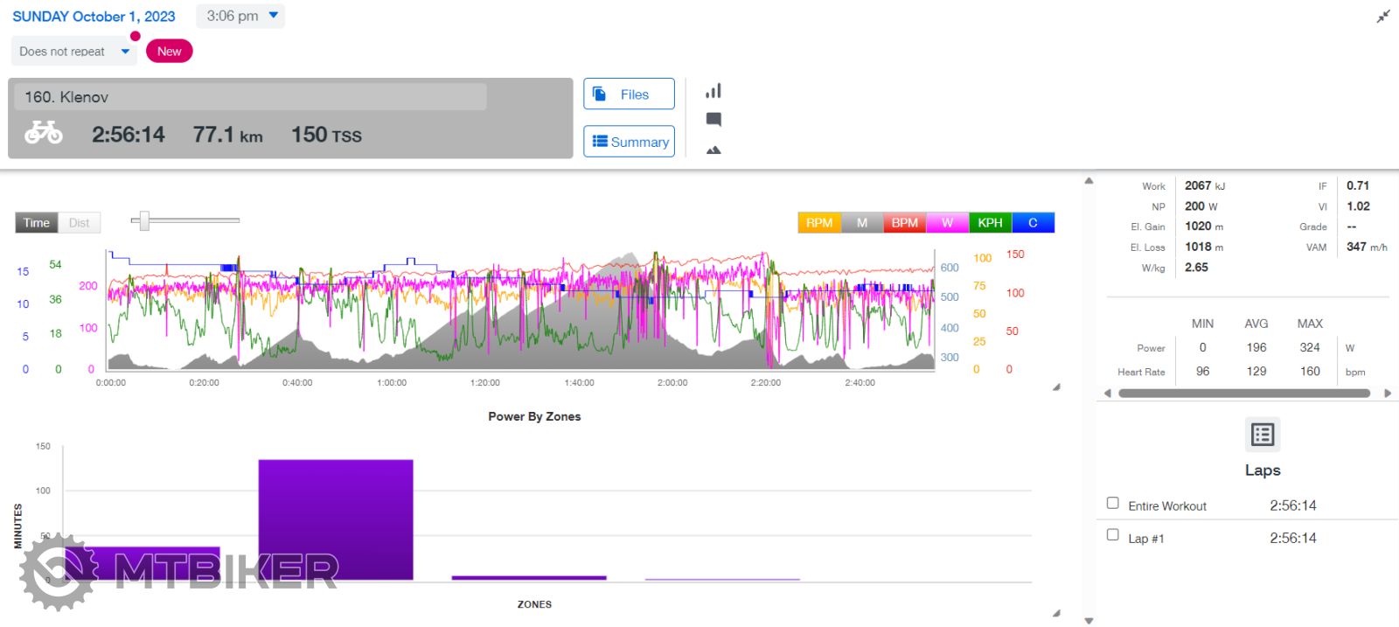Click the bike workout type icon
The width and height of the screenshot is (1399, 627).
[x=44, y=133]
